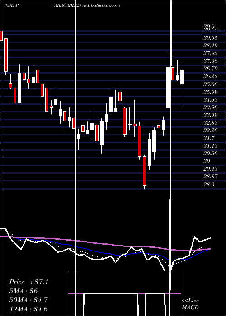Click the NSE P header label
The height and width of the screenshot is (316, 226).
(x=12, y=5)
